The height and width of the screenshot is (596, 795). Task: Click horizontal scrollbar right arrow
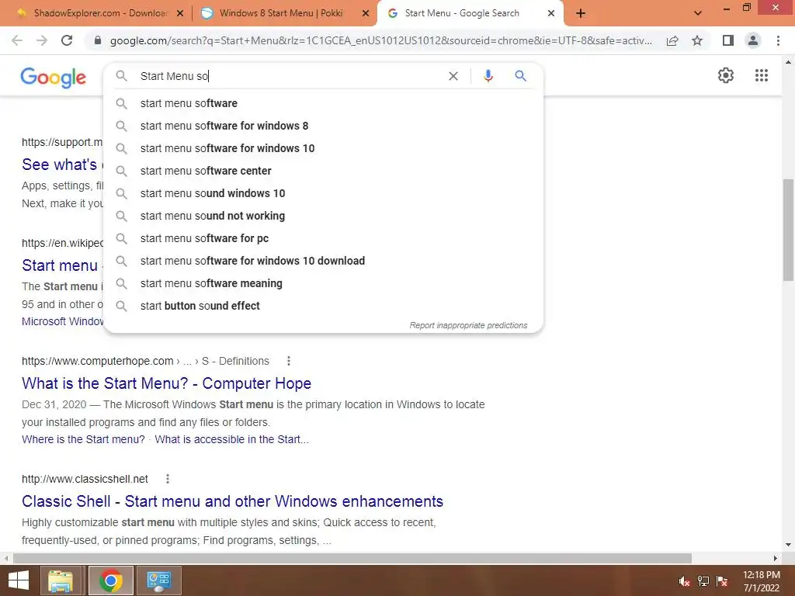[775, 558]
